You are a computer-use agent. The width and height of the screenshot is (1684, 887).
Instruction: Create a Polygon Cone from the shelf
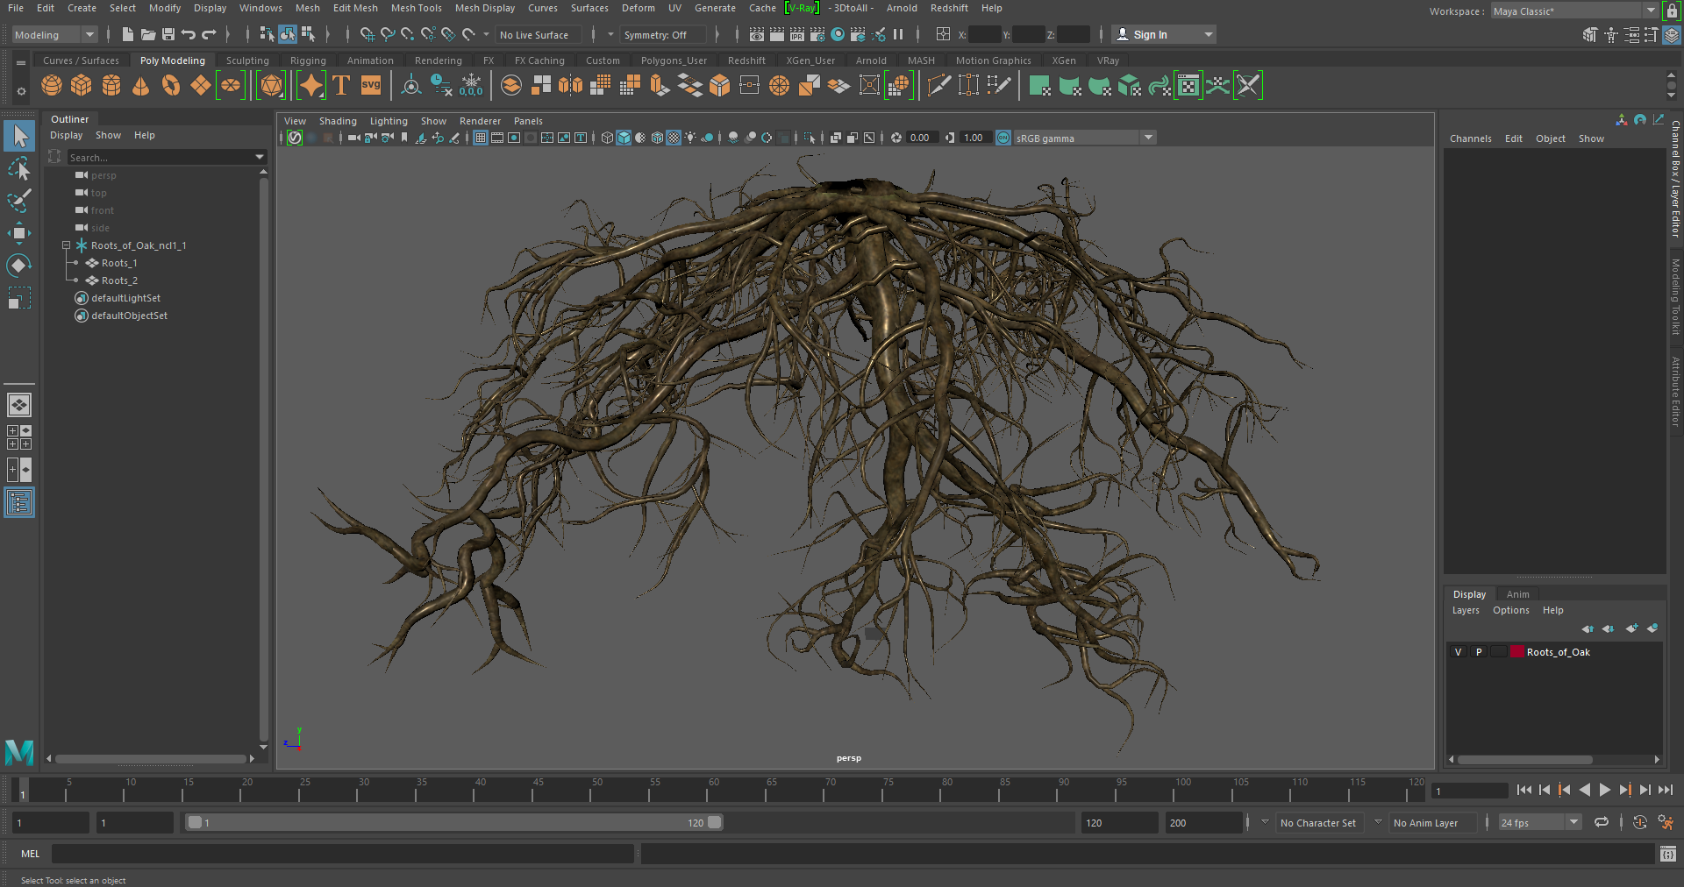tap(140, 85)
